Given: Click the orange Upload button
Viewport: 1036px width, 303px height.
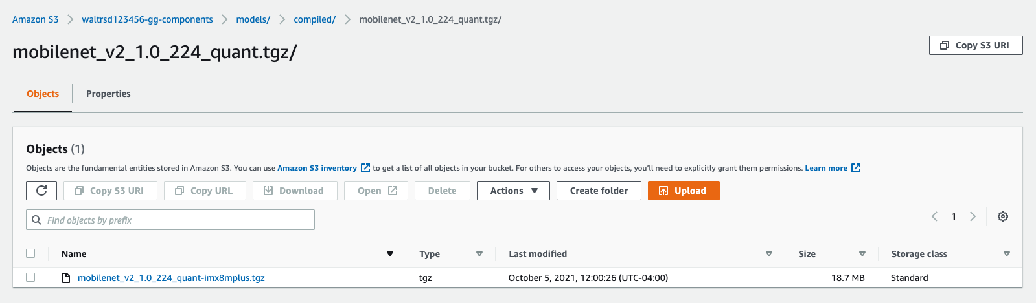Looking at the screenshot, I should [684, 191].
